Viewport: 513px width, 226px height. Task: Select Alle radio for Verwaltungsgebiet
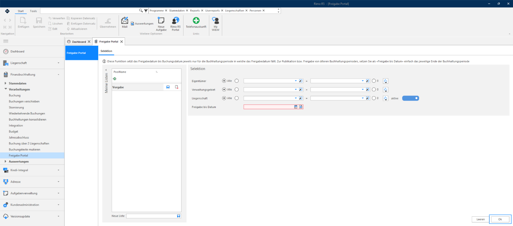click(x=224, y=89)
